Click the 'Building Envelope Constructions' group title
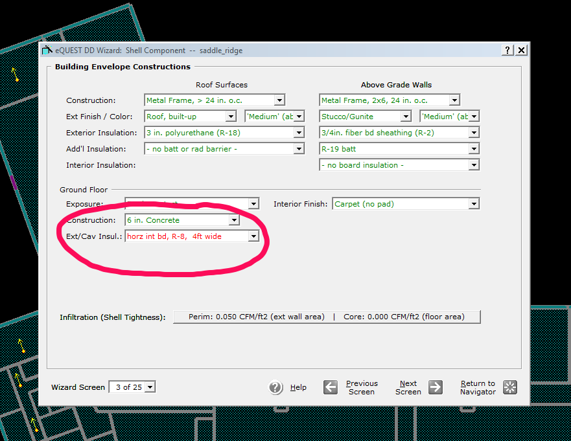Viewport: 571px width, 441px height. click(x=122, y=67)
